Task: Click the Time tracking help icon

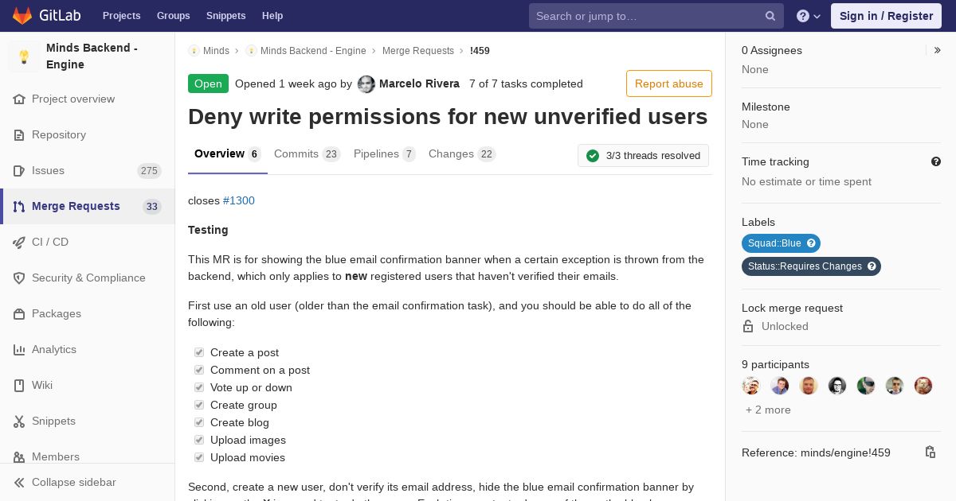Action: [936, 161]
